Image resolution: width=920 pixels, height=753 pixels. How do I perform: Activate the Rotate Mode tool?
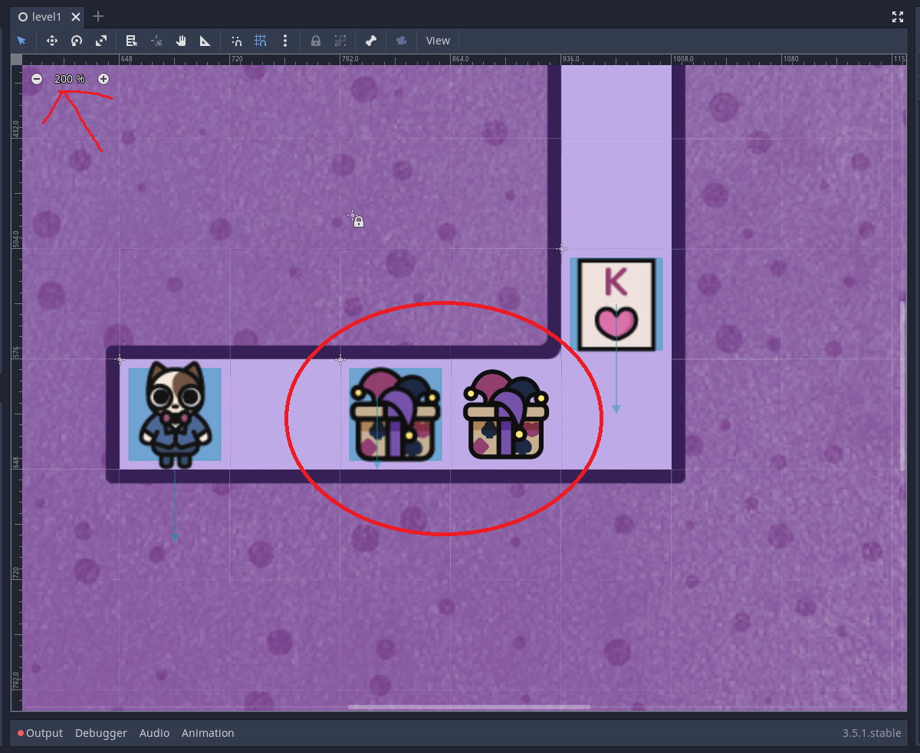(x=77, y=41)
